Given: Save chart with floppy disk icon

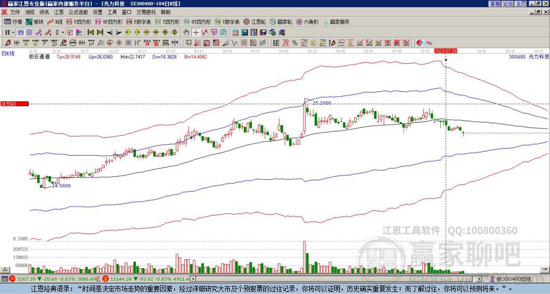Looking at the screenshot, I should [263, 33].
